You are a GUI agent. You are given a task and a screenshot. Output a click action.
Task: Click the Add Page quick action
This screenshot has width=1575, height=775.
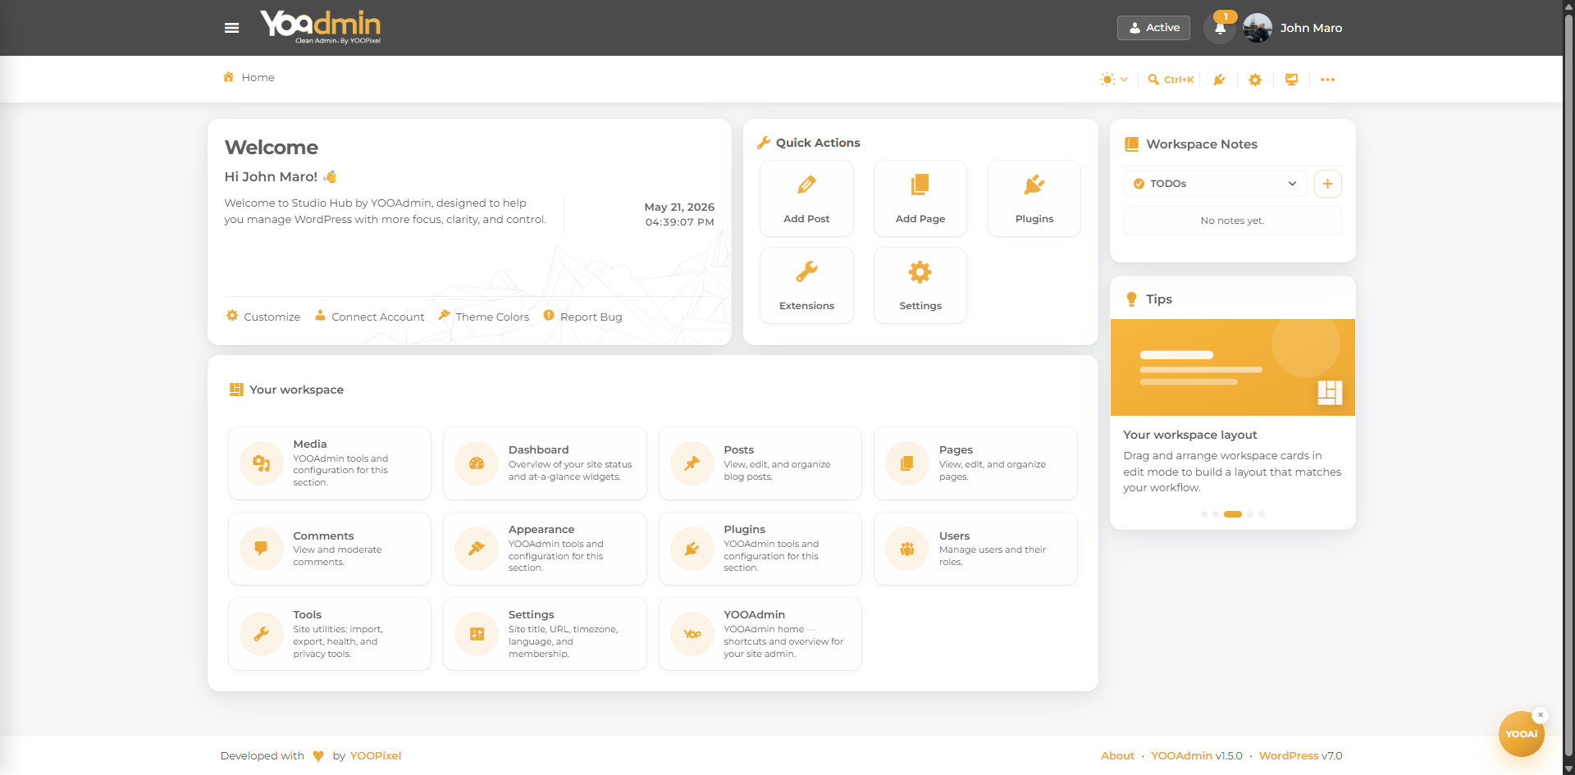(x=920, y=198)
